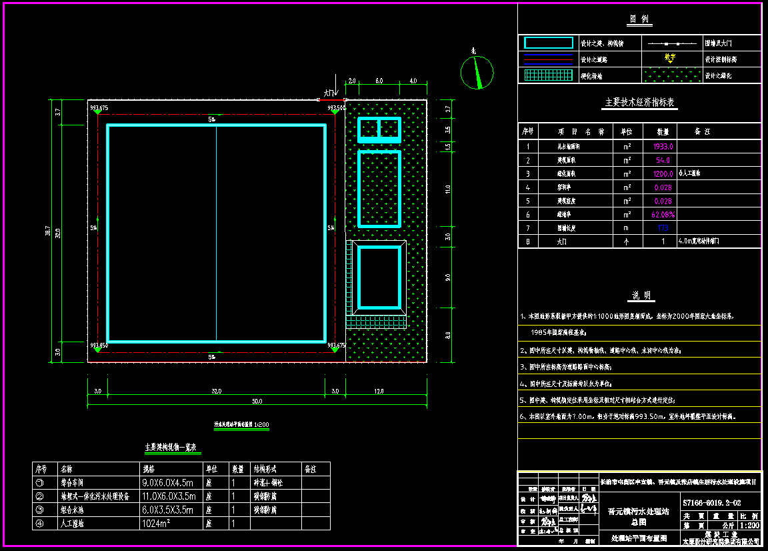Click the 50.0 overall width dimension text
This screenshot has width=768, height=551.
tap(257, 402)
